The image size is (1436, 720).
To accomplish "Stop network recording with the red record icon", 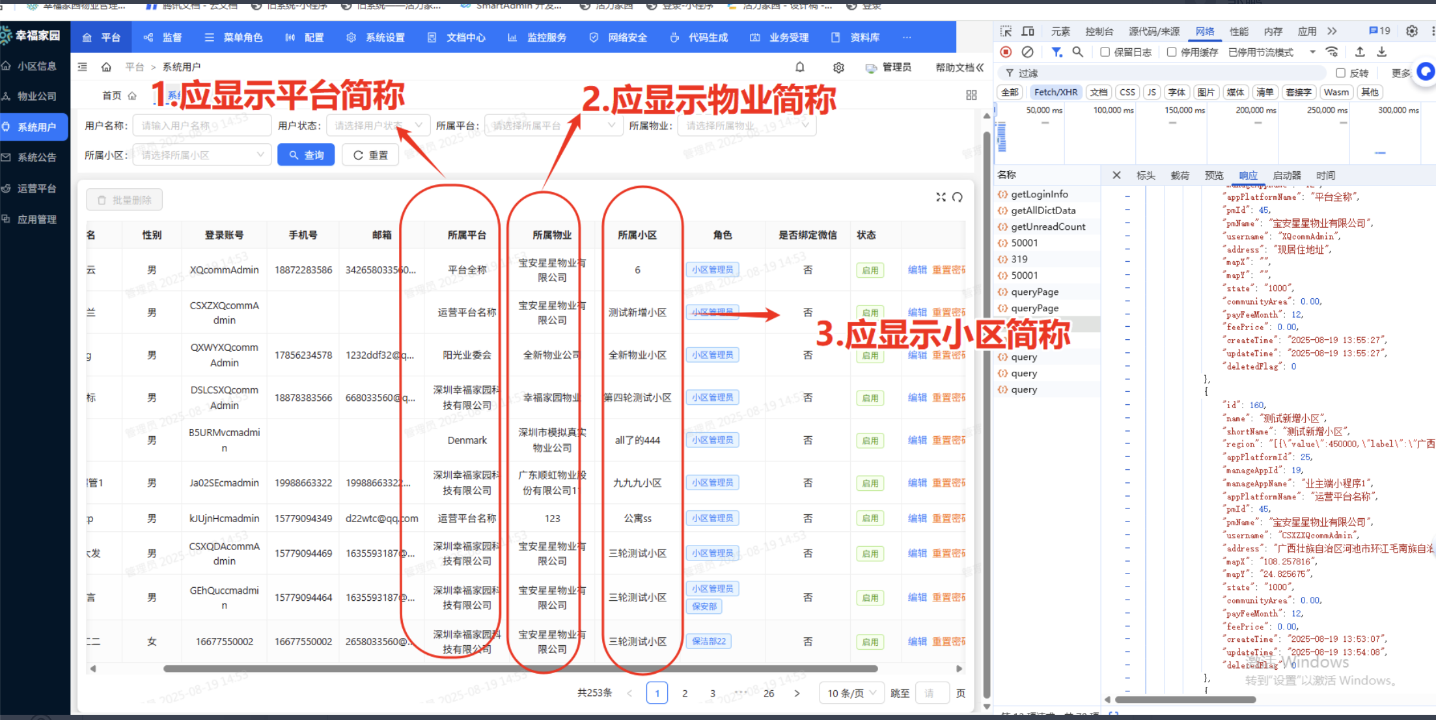I will pos(1006,51).
